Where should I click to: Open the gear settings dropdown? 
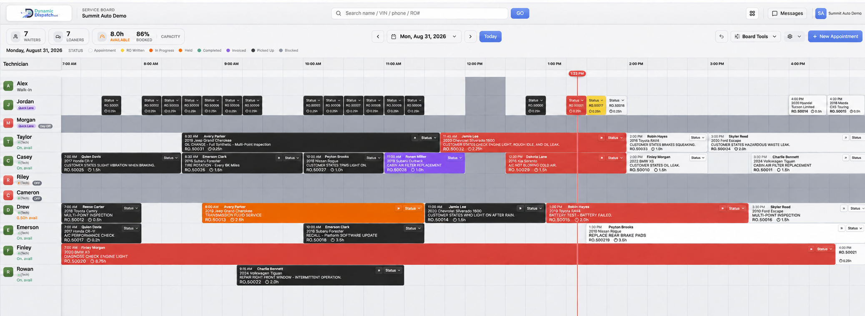coord(794,37)
